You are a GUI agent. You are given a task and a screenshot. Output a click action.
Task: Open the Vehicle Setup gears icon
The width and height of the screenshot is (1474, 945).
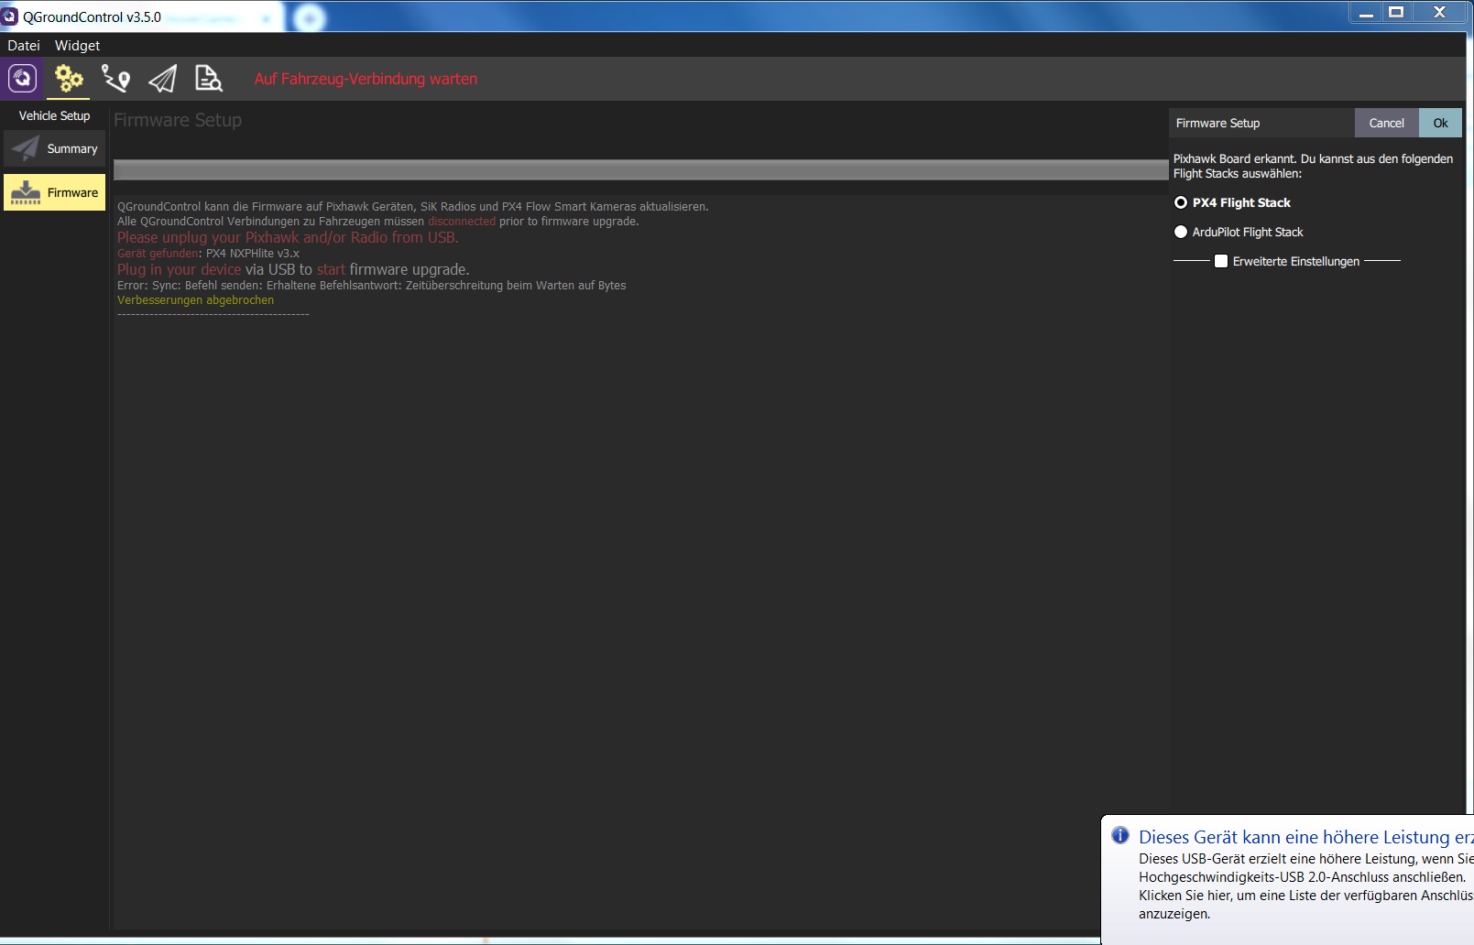(x=69, y=79)
